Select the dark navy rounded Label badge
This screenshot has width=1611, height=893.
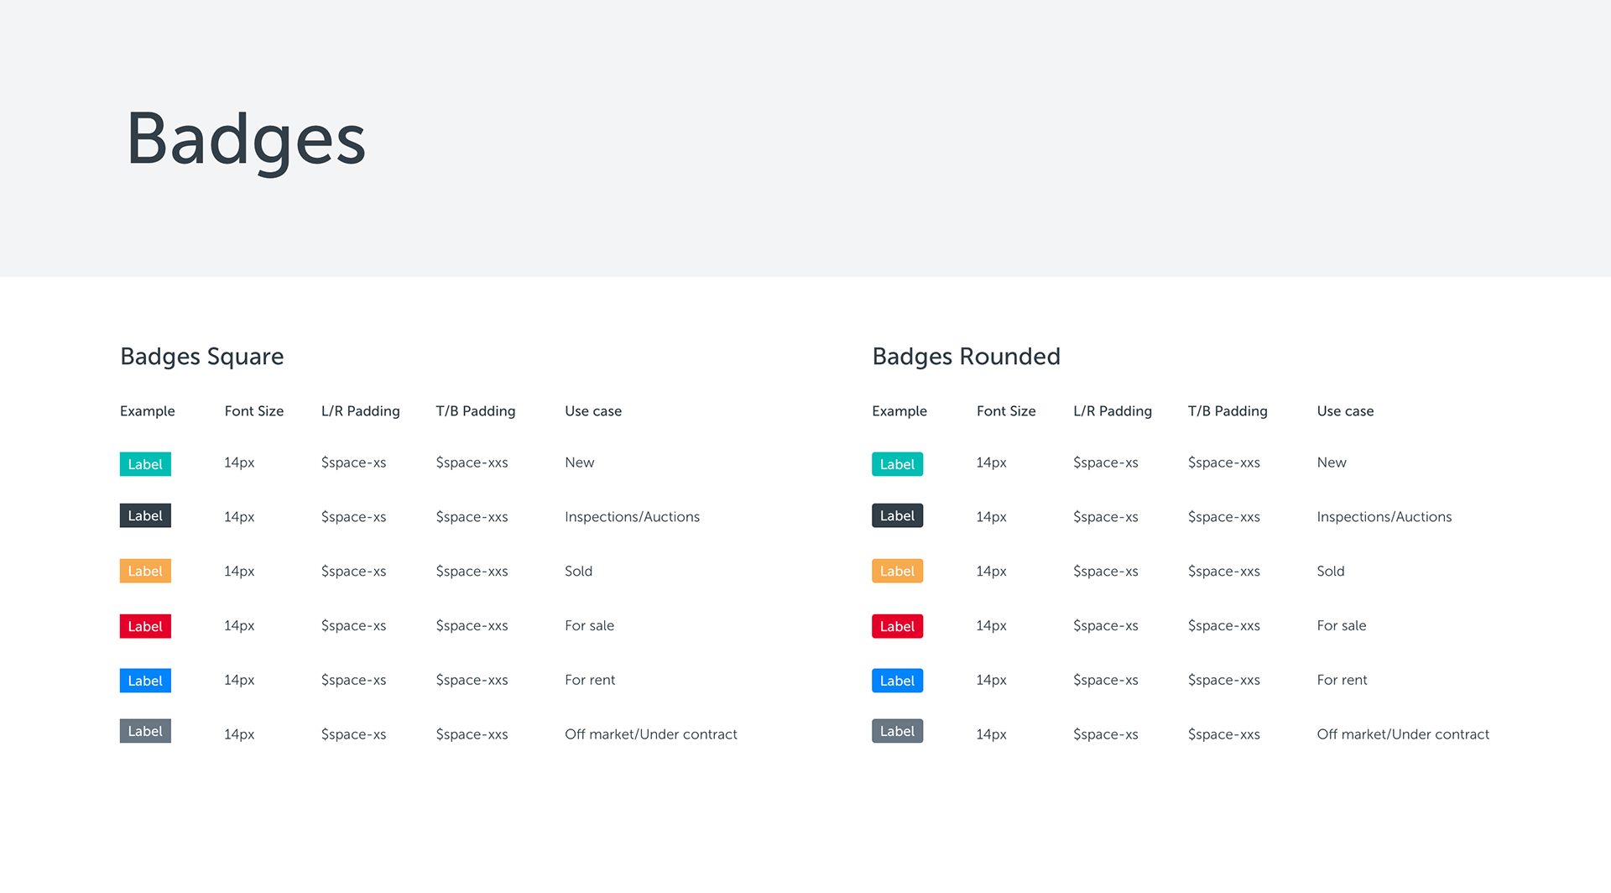click(897, 515)
